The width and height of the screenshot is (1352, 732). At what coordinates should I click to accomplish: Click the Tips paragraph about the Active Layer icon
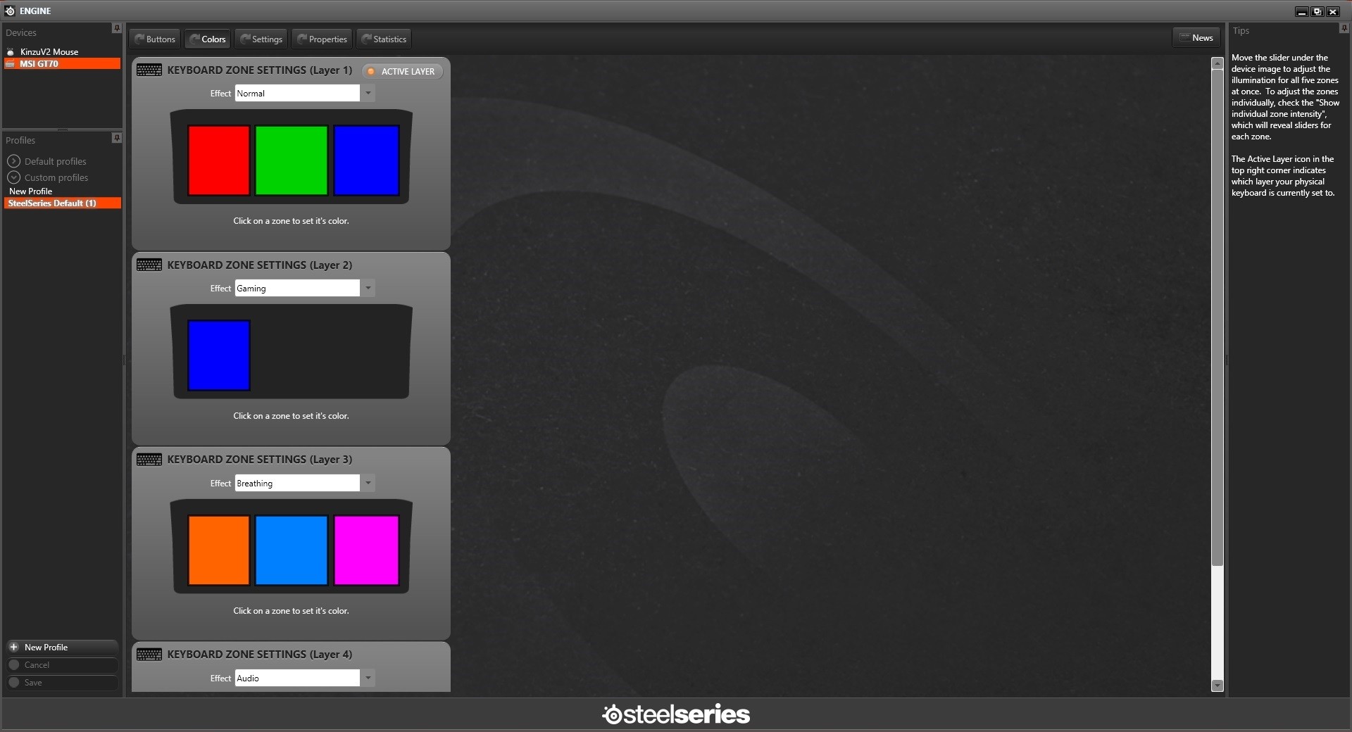1283,176
